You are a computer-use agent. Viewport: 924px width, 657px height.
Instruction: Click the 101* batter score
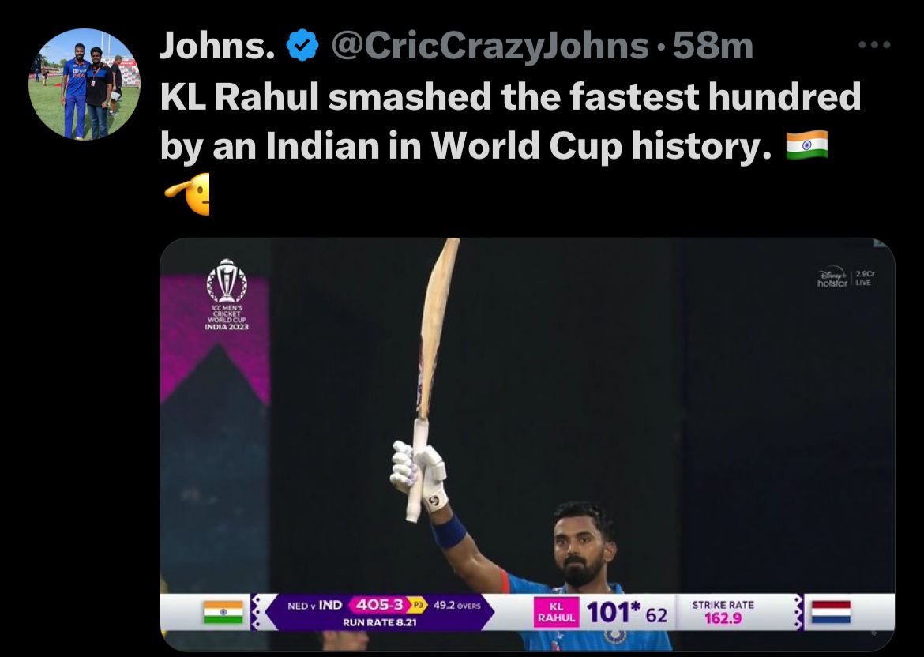coord(614,612)
